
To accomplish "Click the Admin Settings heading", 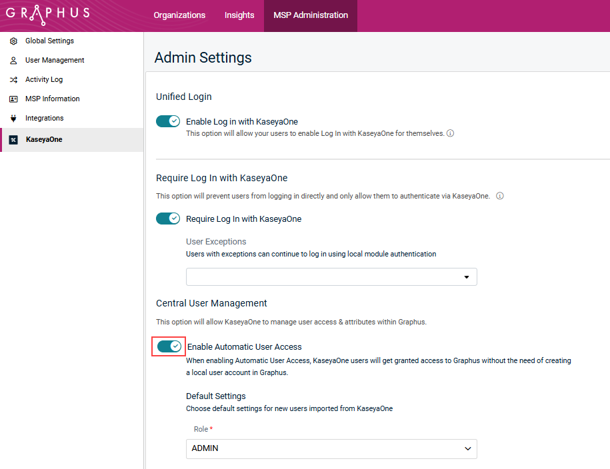I will click(203, 57).
